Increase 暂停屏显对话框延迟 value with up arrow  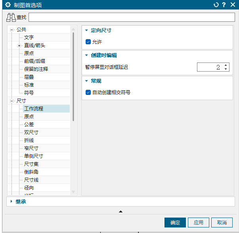click(x=226, y=65)
